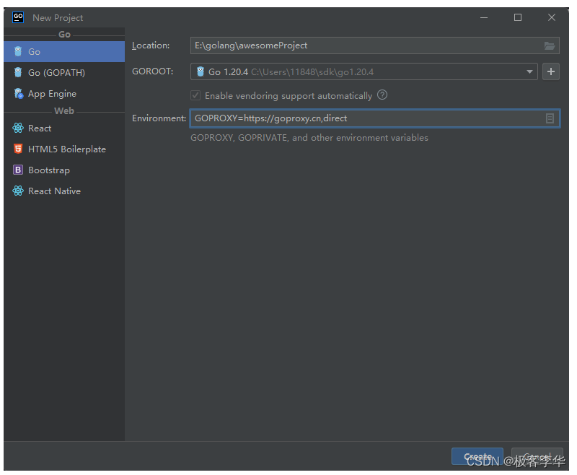Click the App Engine icon
This screenshot has height=475, width=577.
click(19, 94)
